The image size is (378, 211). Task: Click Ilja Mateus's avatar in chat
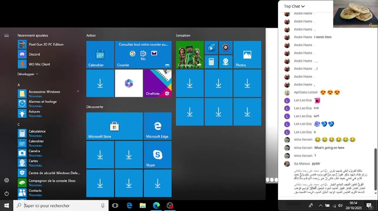(287, 164)
